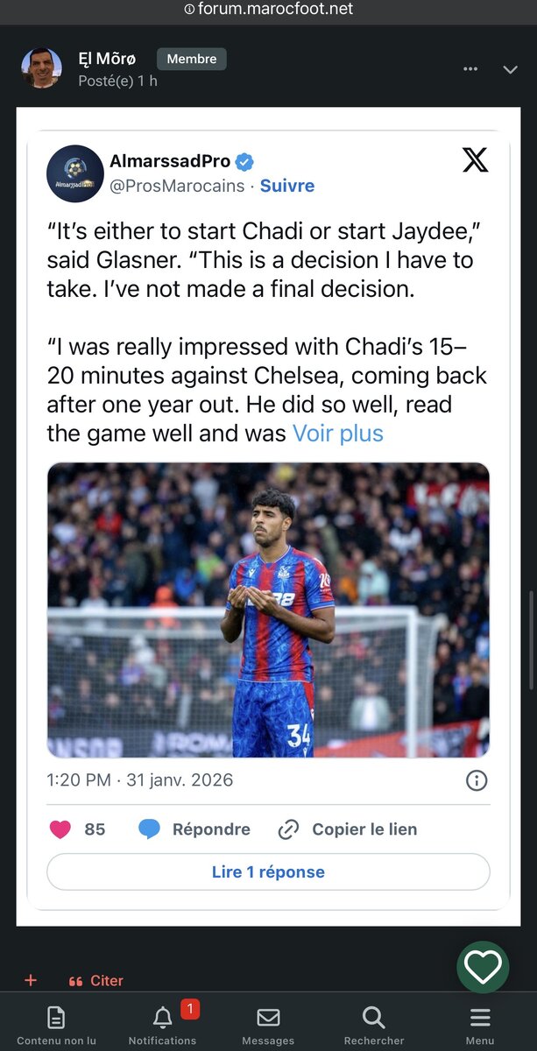This screenshot has width=537, height=1051.
Task: Expand tweet text with Voir plus
Action: pos(337,434)
